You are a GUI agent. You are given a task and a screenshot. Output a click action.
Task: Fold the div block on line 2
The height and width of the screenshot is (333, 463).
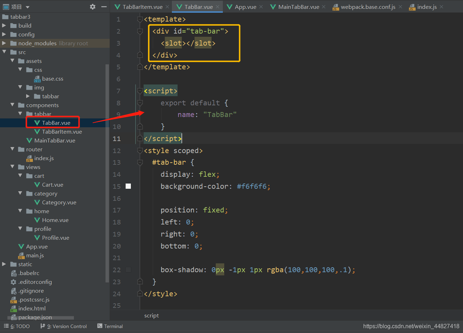pyautogui.click(x=140, y=31)
